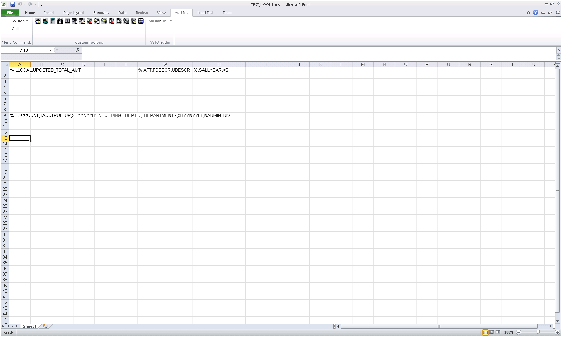Viewport: 562px width, 338px height.
Task: Click the red flashlight icon on the nVision toolbar
Action: tap(60, 21)
